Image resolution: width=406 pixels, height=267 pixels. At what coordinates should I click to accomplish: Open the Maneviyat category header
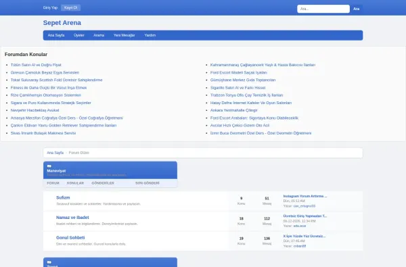(x=56, y=171)
